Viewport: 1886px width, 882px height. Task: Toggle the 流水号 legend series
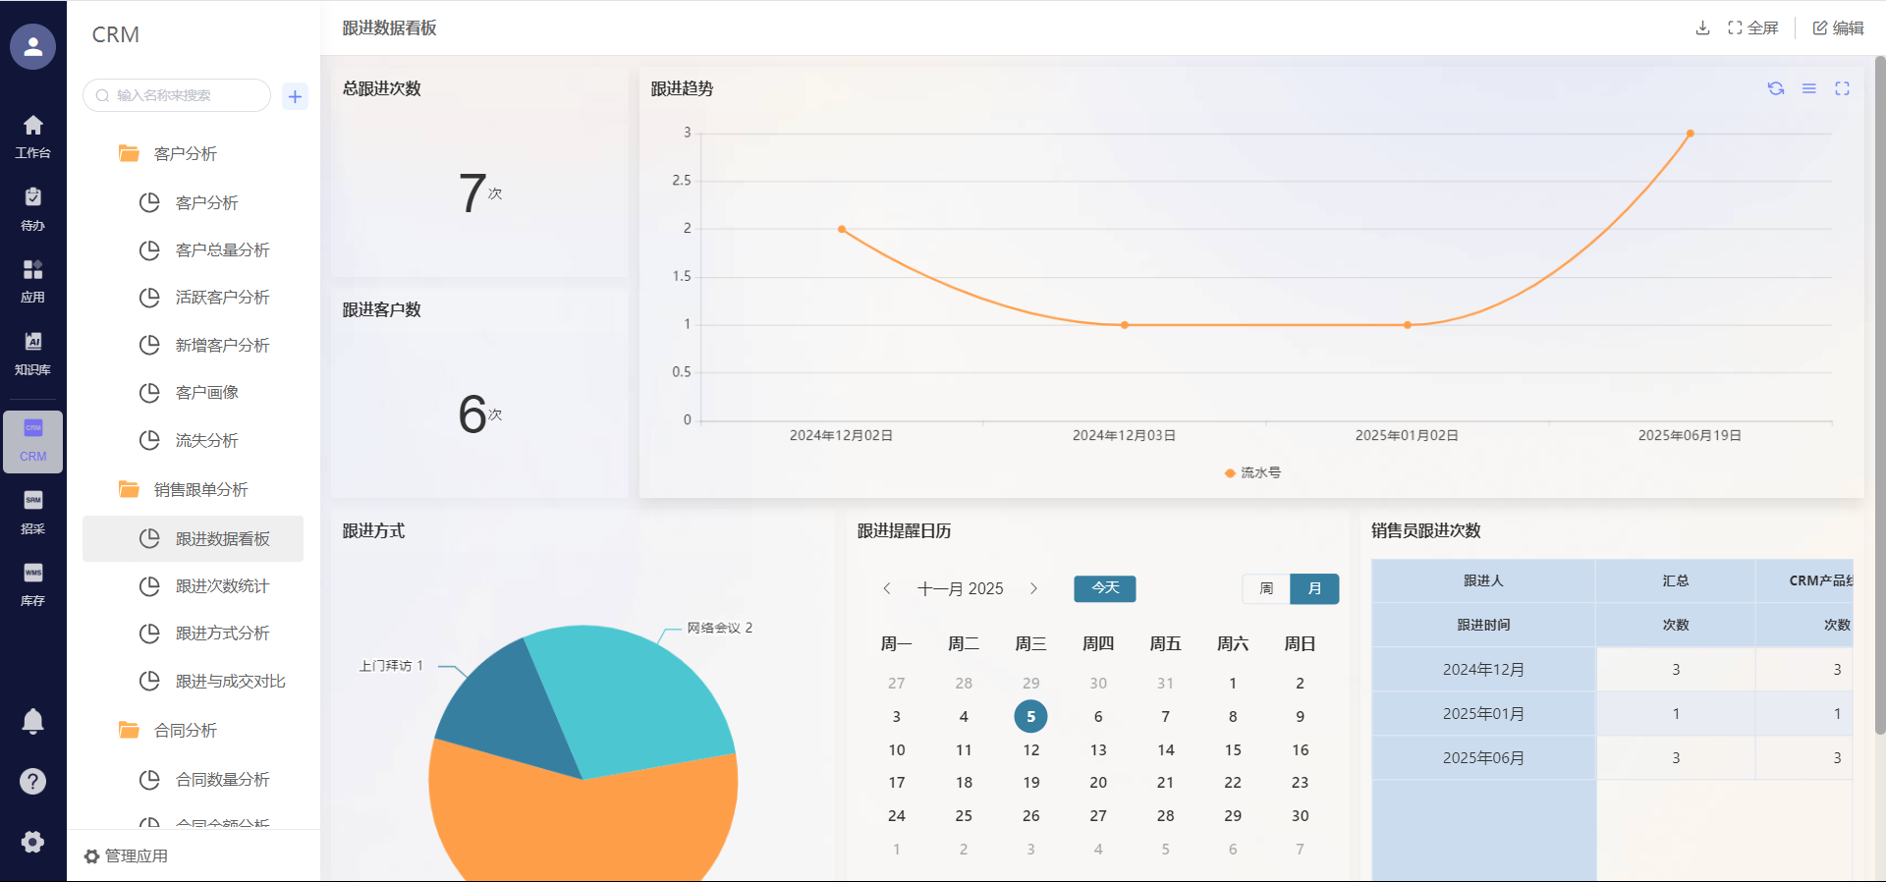(x=1252, y=472)
